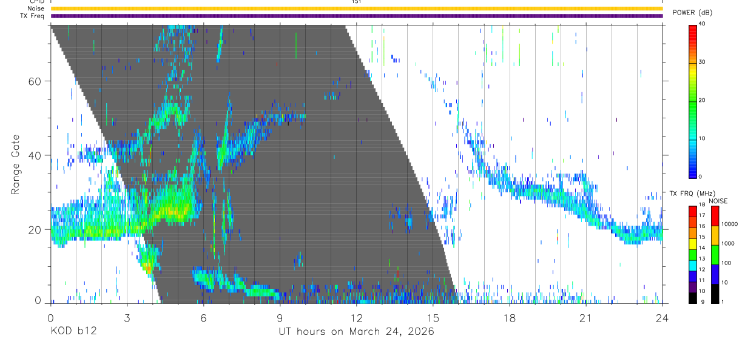
Task: Select the "Noise" row label beside the yellow strip
Action: pyautogui.click(x=36, y=8)
